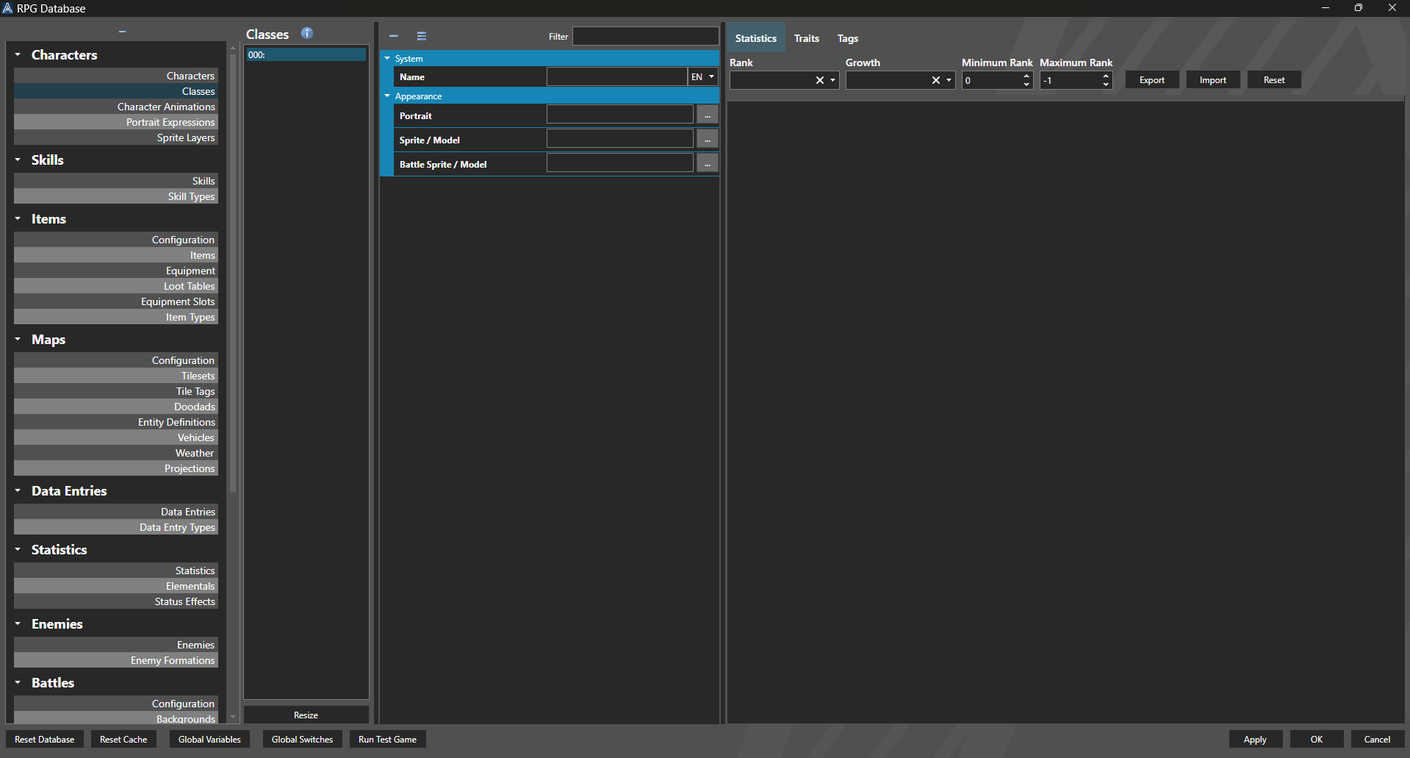Increase the Minimum Rank value
Screen dimensions: 1410x758
tap(1026, 76)
